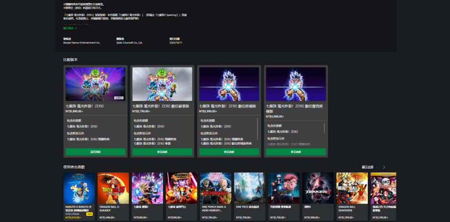Click the price NT$2,990.00+
The width and height of the screenshot is (450, 222).
click(x=208, y=111)
